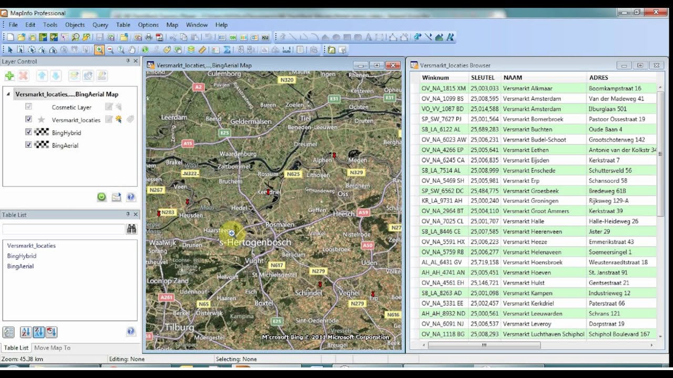Screen dimensions: 673x378
Task: Collapse the Versmarkt_locaties,...,BingAerial Map tree node
Action: click(x=8, y=94)
